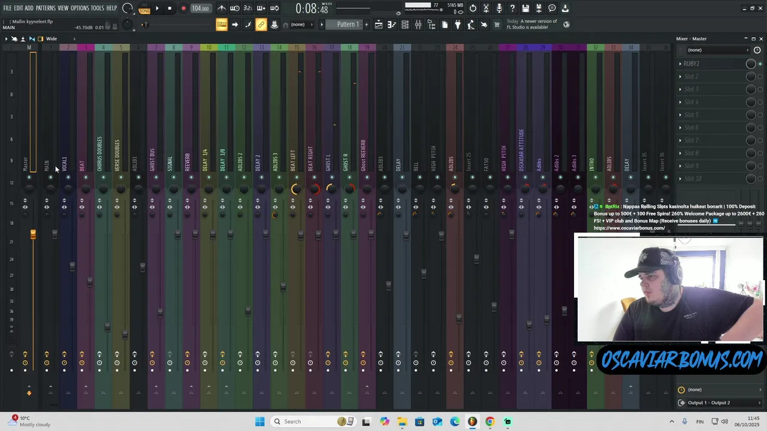Viewport: 767px width, 431px height.
Task: Click the RUBY2 slot mix level knob
Action: pos(751,64)
